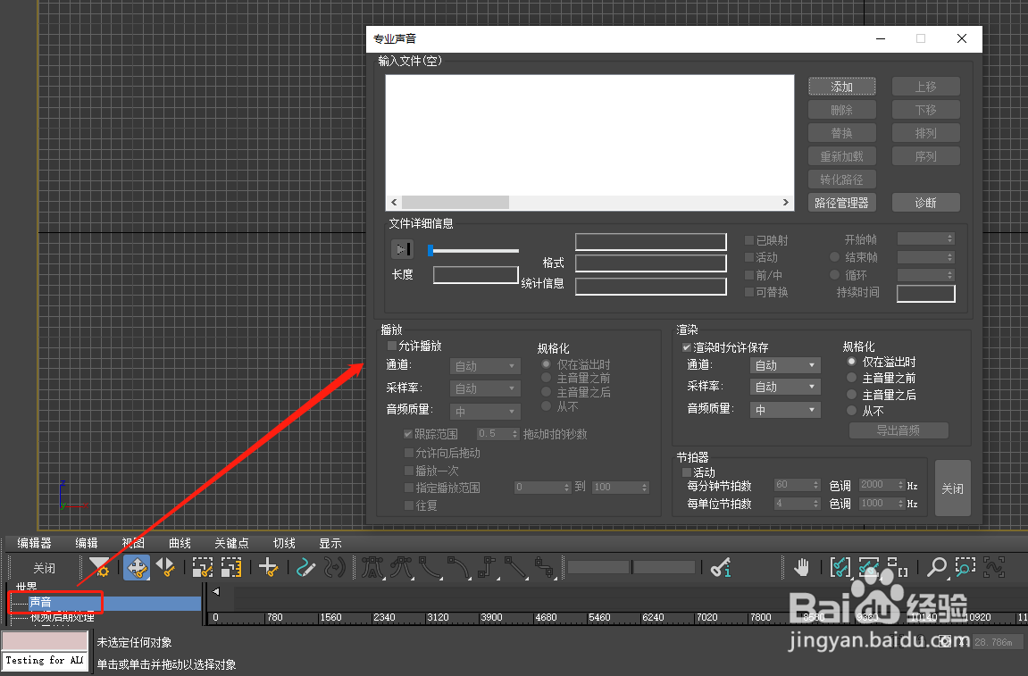Image resolution: width=1028 pixels, height=676 pixels.
Task: Open the playback 音频质量 dropdown
Action: pyautogui.click(x=485, y=411)
